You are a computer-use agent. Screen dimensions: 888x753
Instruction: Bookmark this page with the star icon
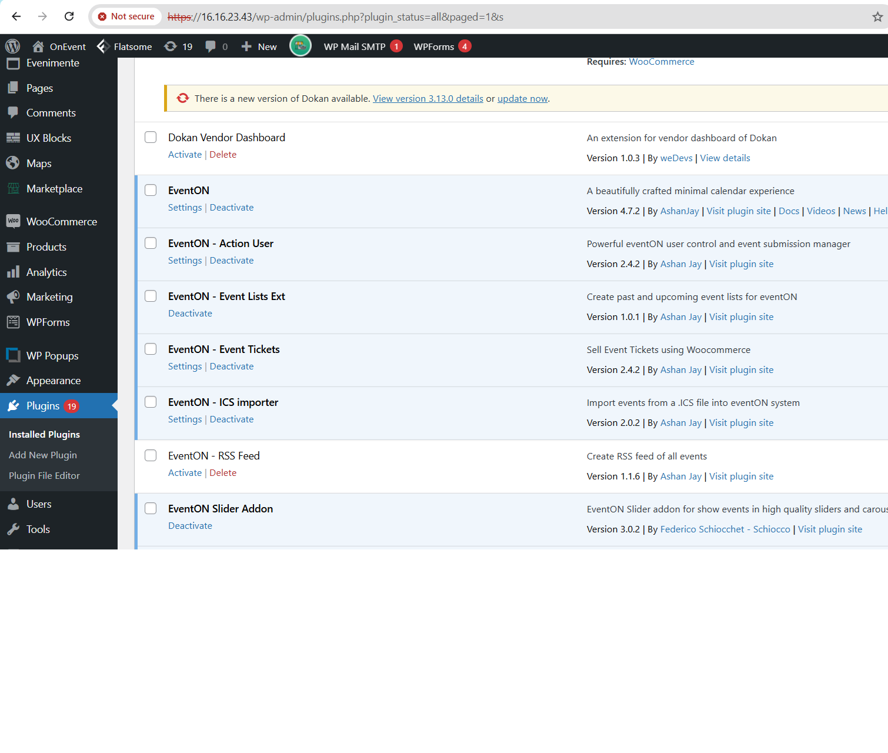877,16
